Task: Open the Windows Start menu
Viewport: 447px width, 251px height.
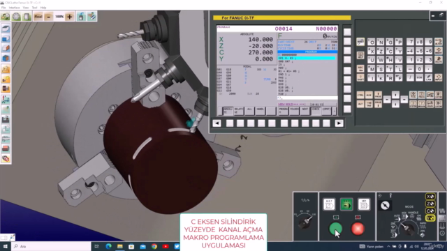Action: pos(5,246)
